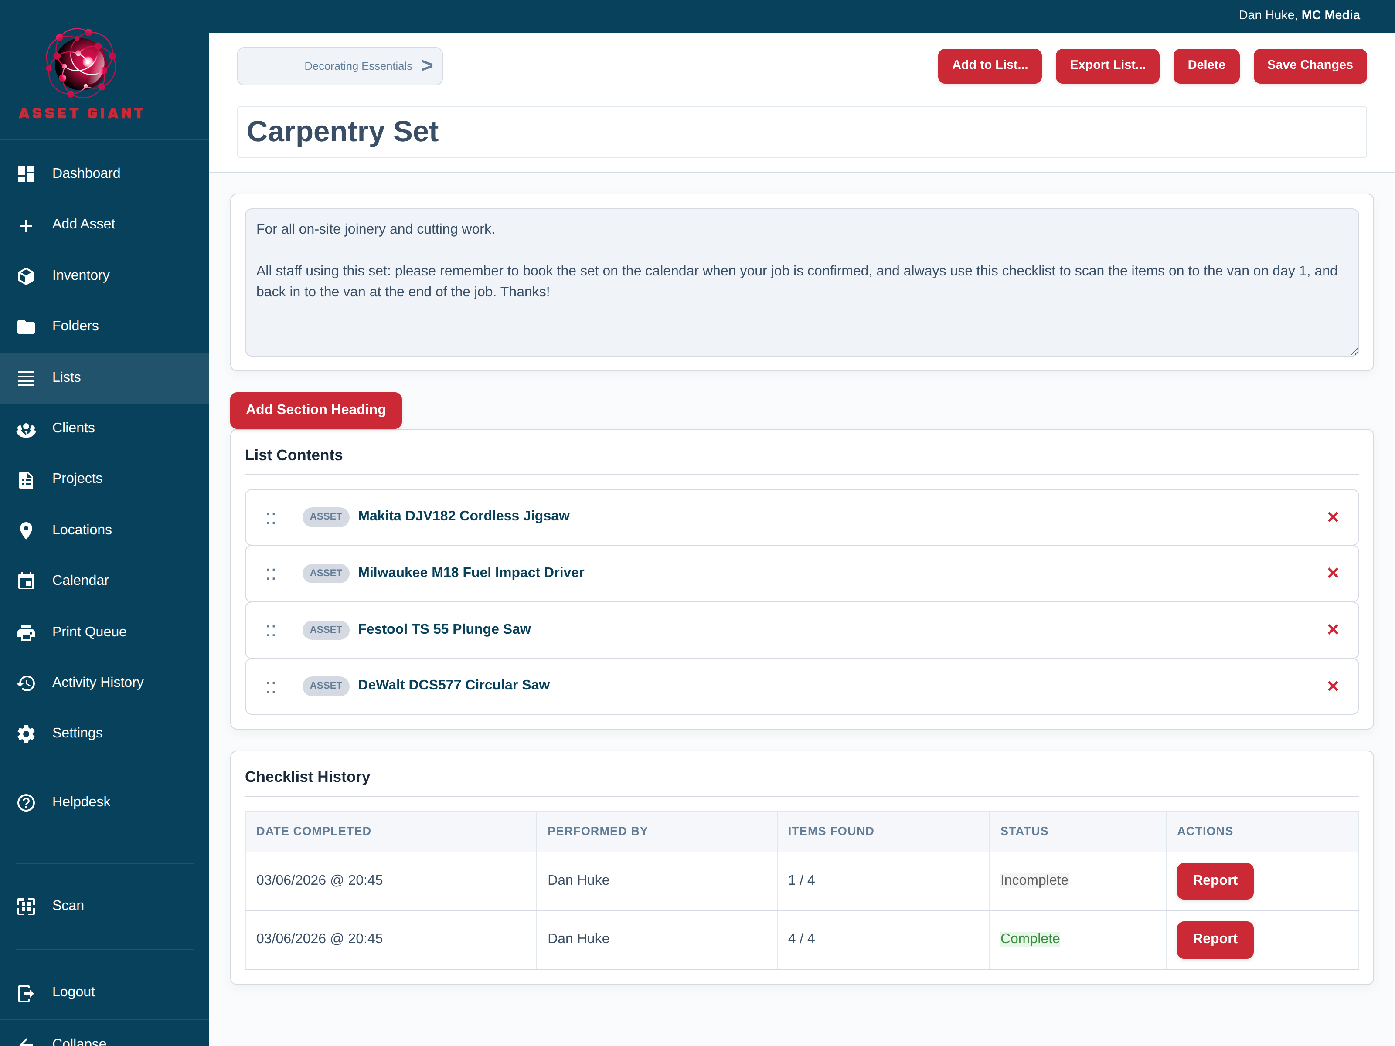
Task: Click the Incomplete status text
Action: point(1034,881)
